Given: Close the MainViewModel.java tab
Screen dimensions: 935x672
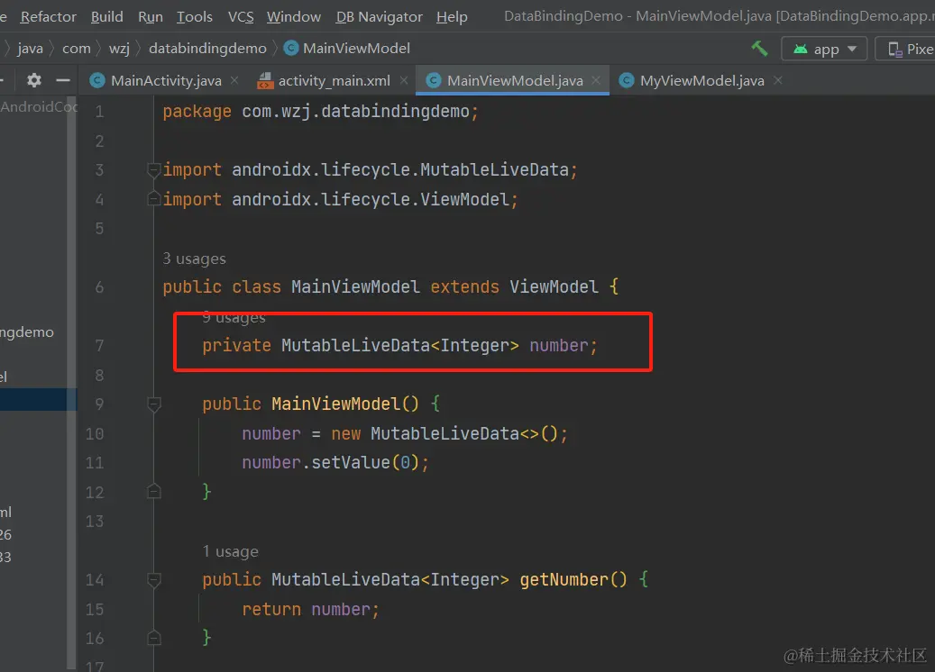Looking at the screenshot, I should tap(596, 80).
